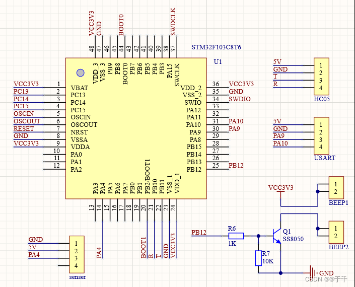Select the senser connector body
Viewport: 355px width, 287px height.
(x=77, y=254)
